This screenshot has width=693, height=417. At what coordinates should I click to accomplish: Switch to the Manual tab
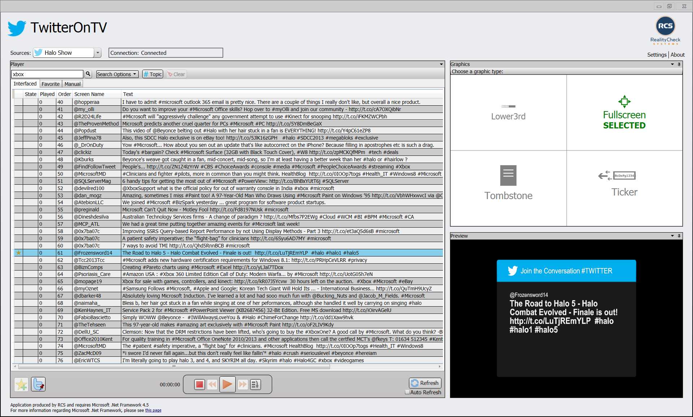pyautogui.click(x=73, y=84)
